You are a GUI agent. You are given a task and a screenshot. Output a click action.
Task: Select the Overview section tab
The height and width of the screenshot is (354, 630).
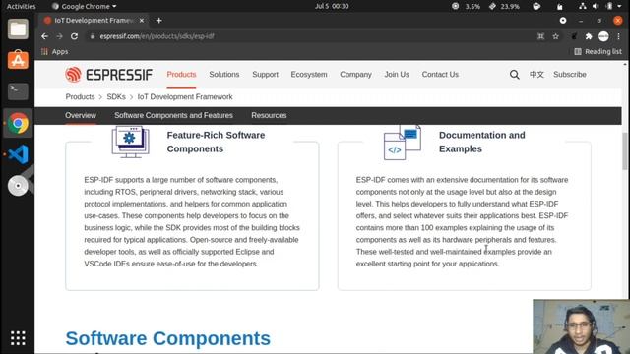[81, 115]
